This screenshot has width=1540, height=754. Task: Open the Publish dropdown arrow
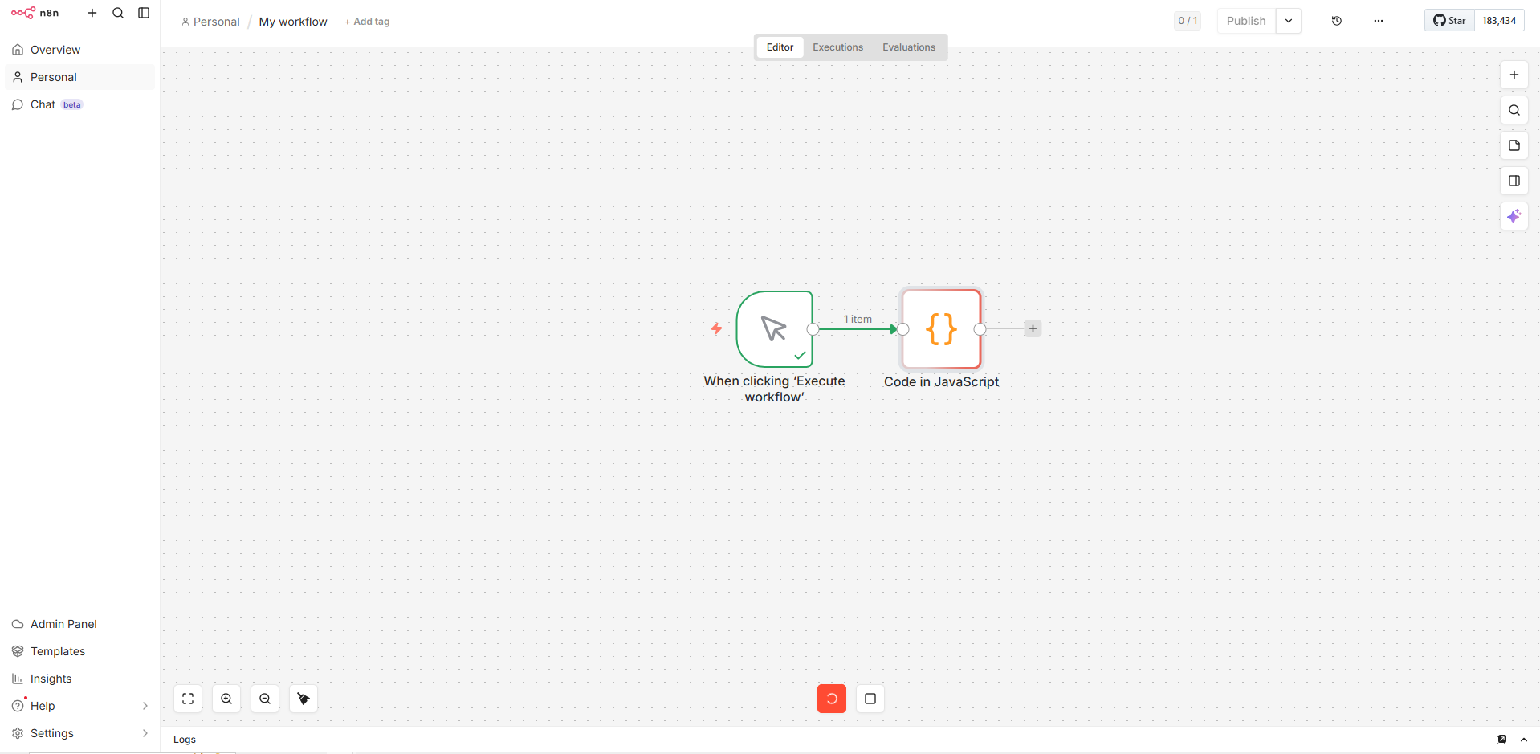tap(1289, 21)
